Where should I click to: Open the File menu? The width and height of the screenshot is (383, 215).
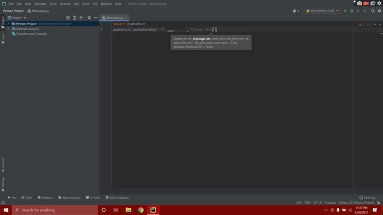[x=11, y=4]
